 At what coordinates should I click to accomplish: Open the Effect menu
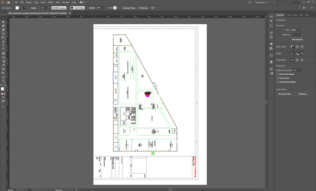pos(51,3)
